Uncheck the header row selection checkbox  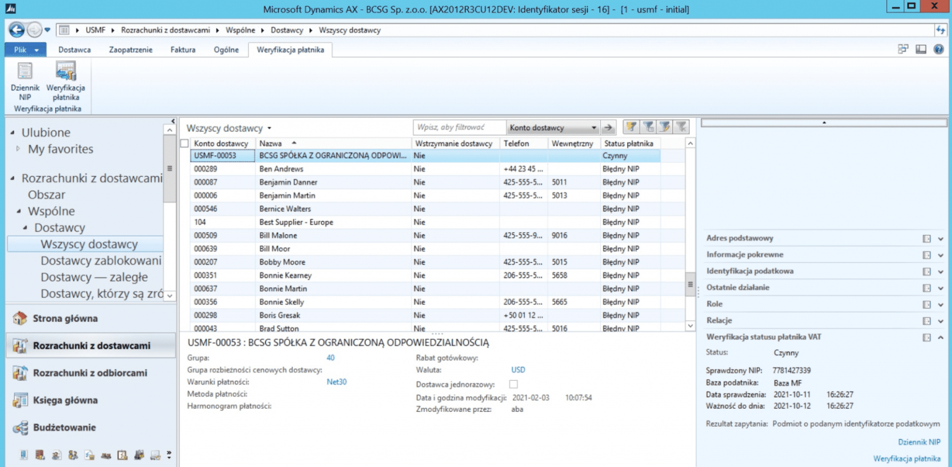184,143
